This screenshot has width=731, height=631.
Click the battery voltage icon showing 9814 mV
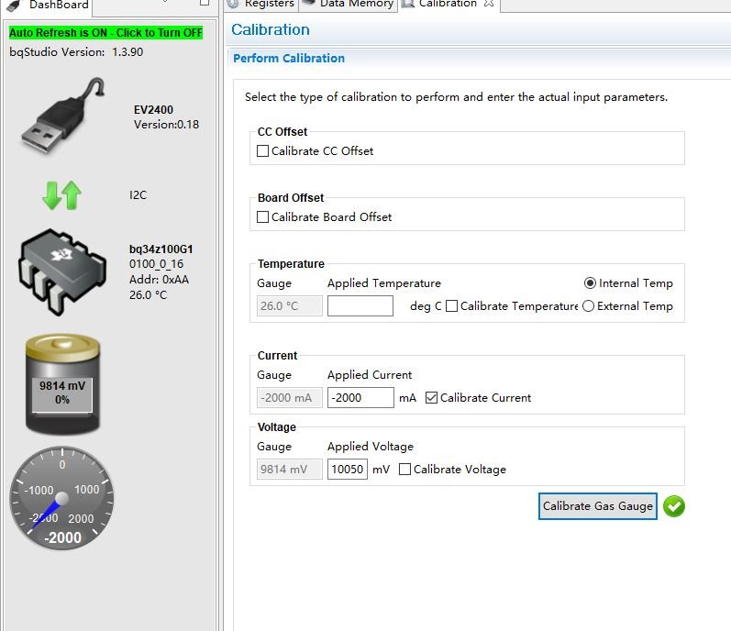click(62, 384)
